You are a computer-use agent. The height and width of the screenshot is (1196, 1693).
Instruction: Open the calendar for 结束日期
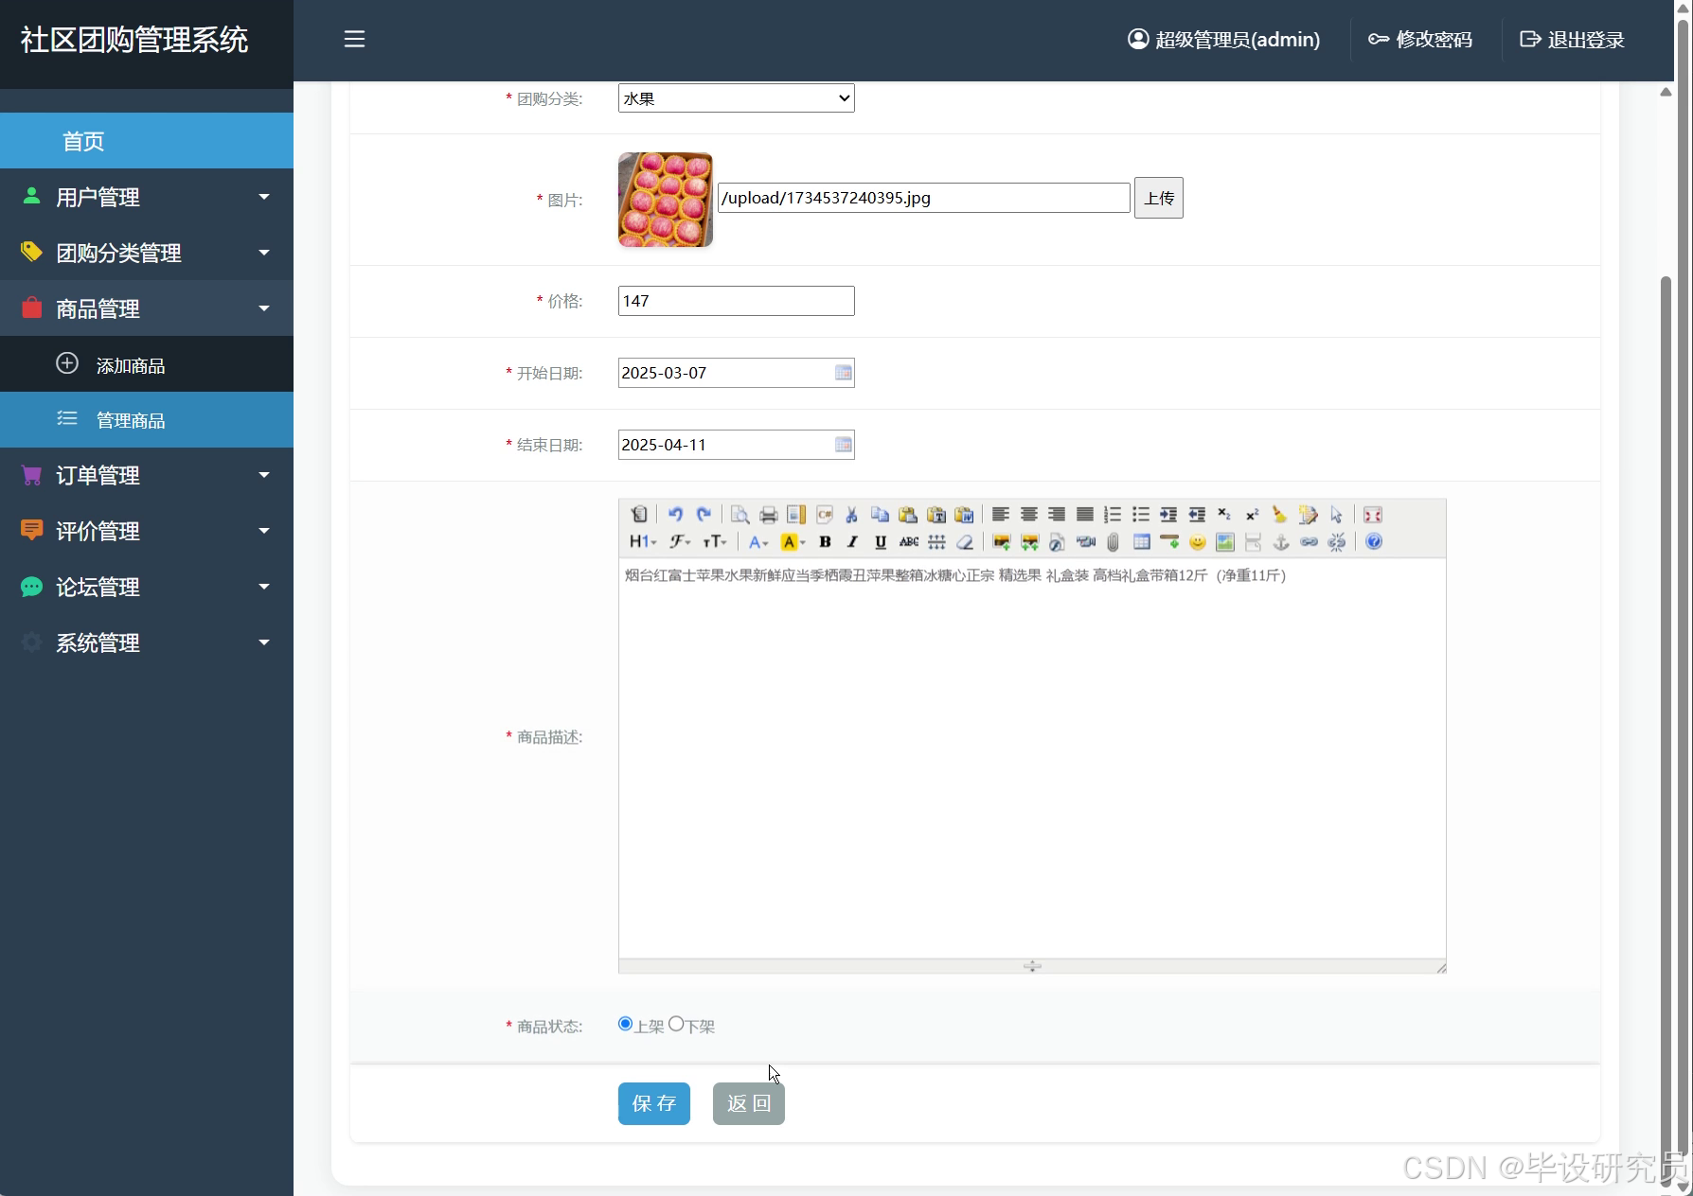(x=843, y=445)
